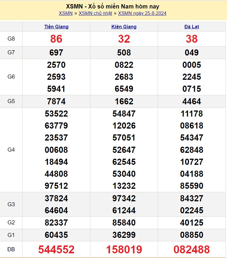
Task: Open the XSMN chủ nhật link
Action: pyautogui.click(x=95, y=13)
